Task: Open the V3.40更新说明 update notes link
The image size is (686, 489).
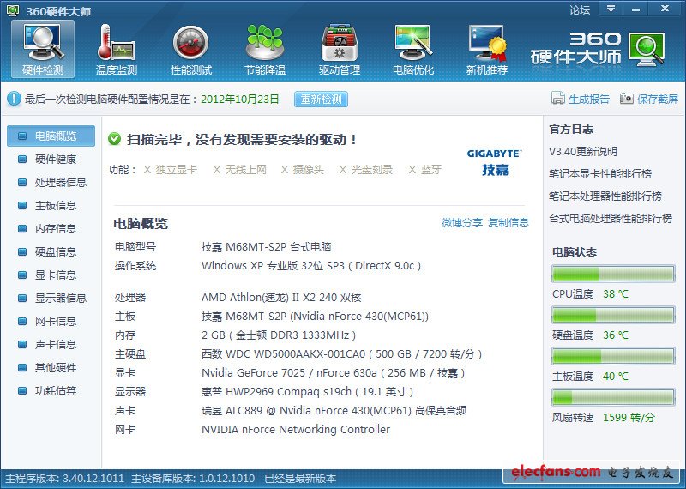Action: coord(583,152)
